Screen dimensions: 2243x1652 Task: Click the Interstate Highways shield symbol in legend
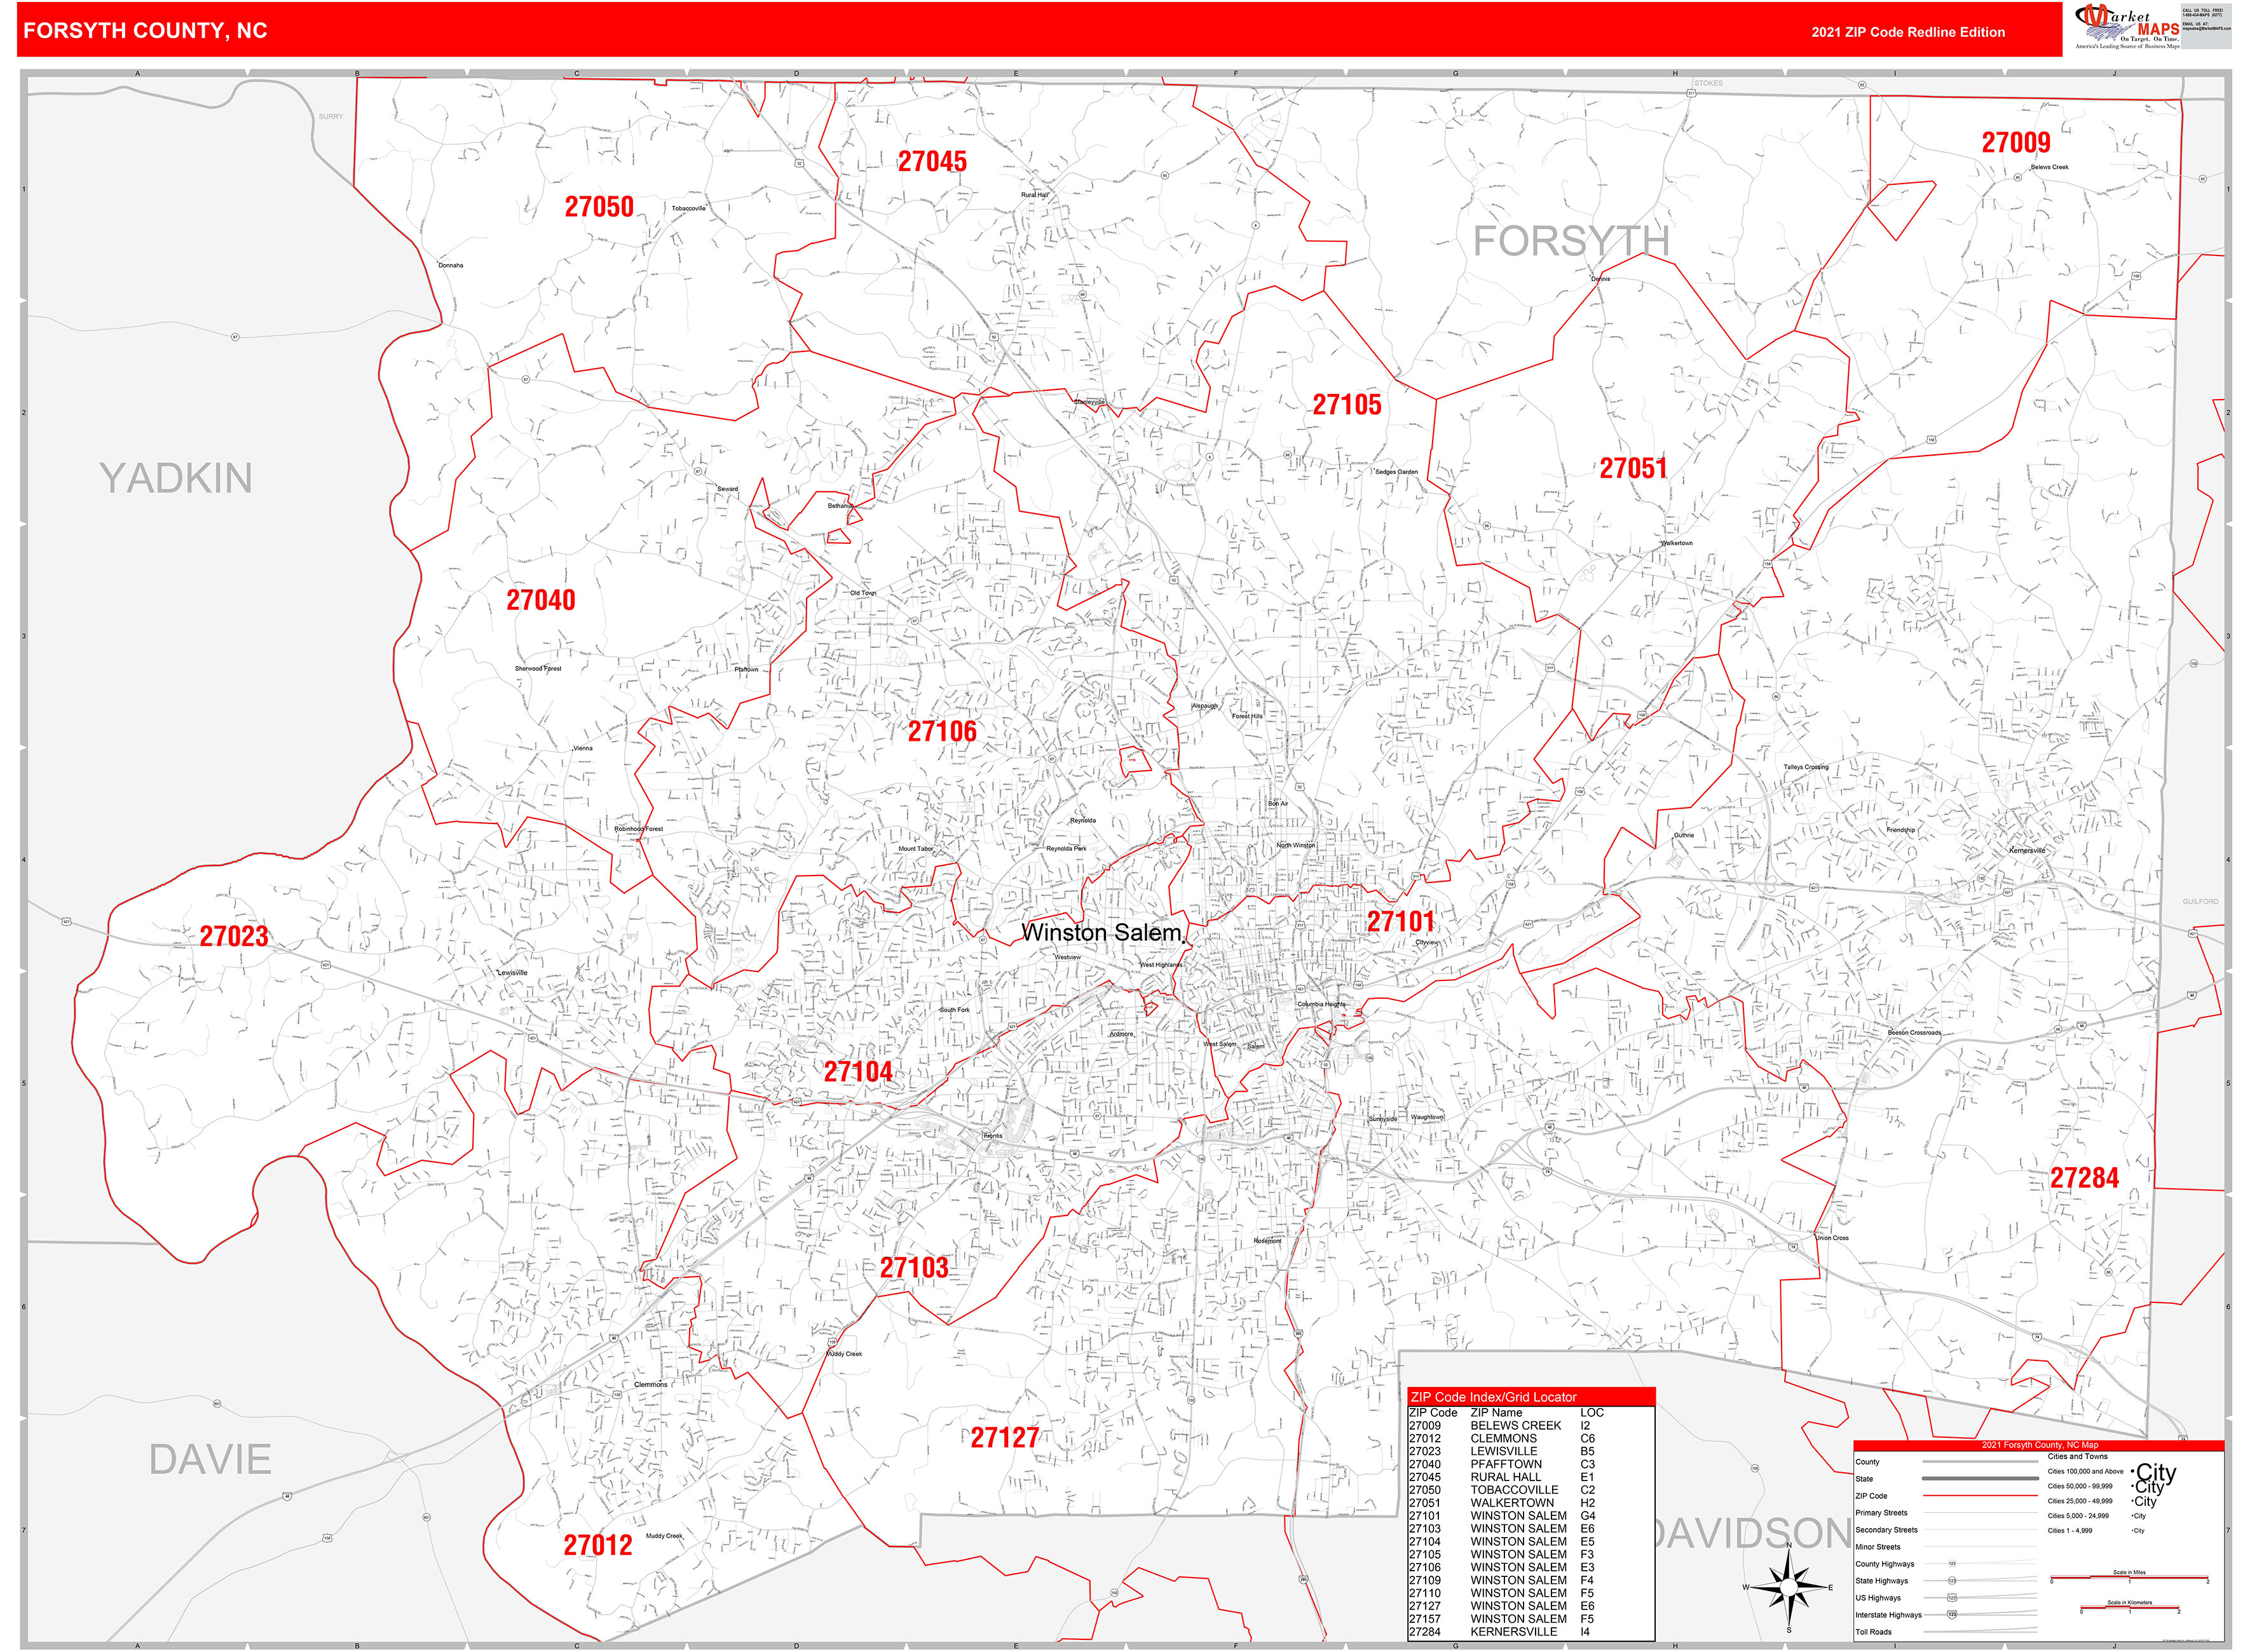pyautogui.click(x=1951, y=1615)
